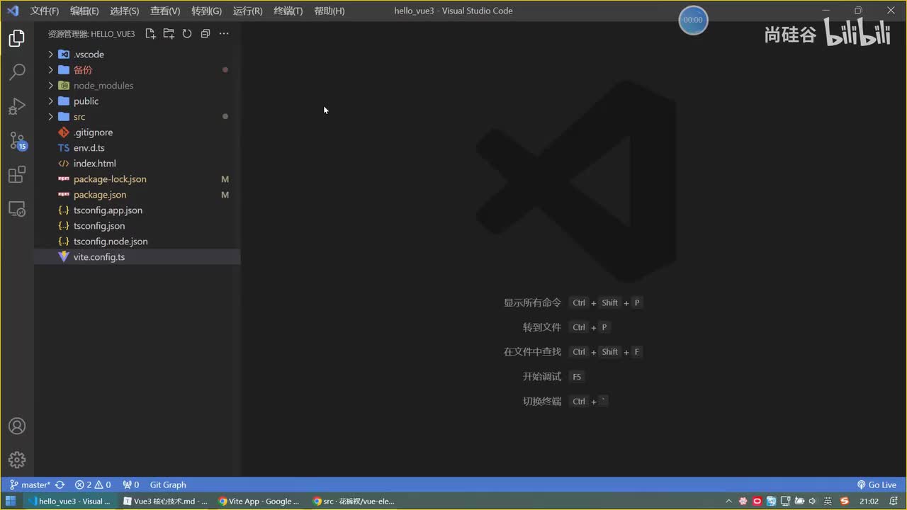Viewport: 907px width, 510px height.
Task: Click the master* branch indicator
Action: 30,485
